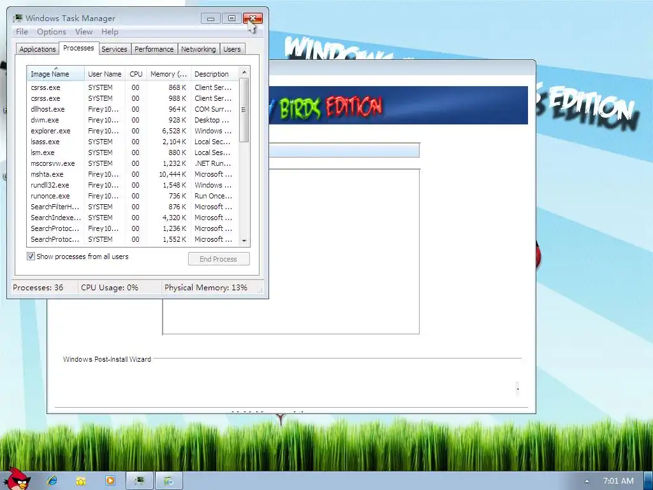653x490 pixels.
Task: Select the mshta.exe process row
Action: pyautogui.click(x=133, y=174)
